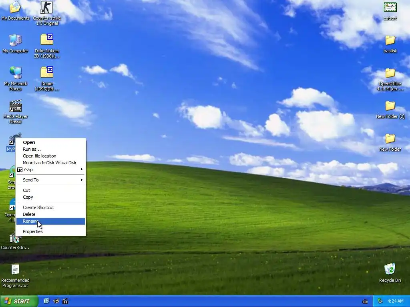
Task: Select the OpenOffice 4.1.14 folder
Action: [x=390, y=80]
